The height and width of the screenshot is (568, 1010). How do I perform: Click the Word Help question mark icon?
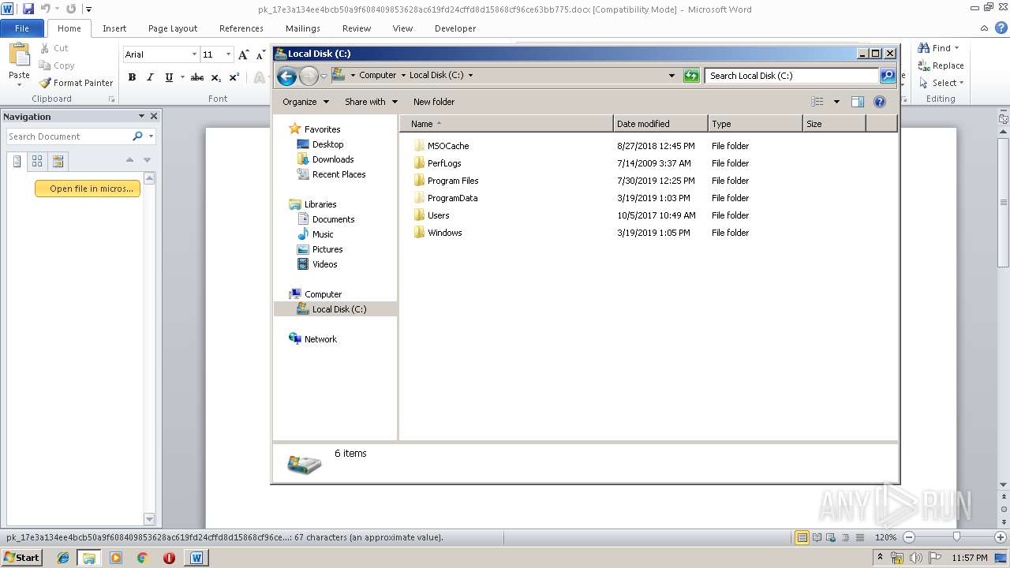[x=1001, y=28]
